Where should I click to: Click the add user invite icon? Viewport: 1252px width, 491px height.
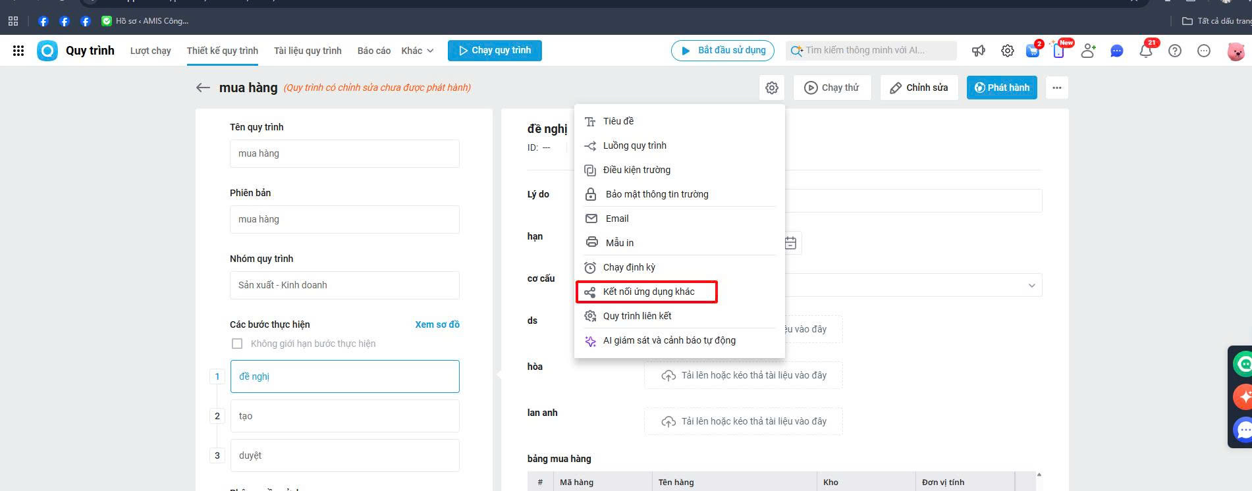[x=1088, y=51]
